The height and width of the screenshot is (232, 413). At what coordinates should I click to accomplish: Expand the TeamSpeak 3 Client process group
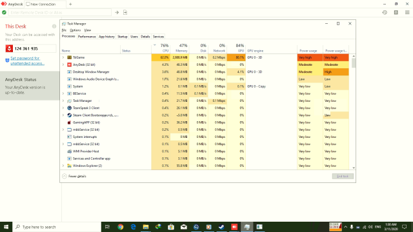tap(63, 108)
